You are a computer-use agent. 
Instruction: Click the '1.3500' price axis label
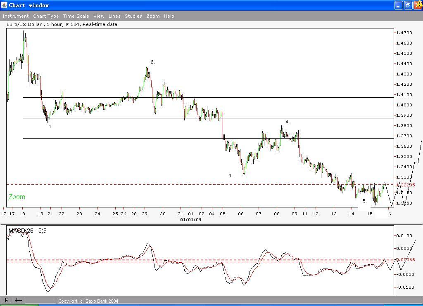pos(404,156)
